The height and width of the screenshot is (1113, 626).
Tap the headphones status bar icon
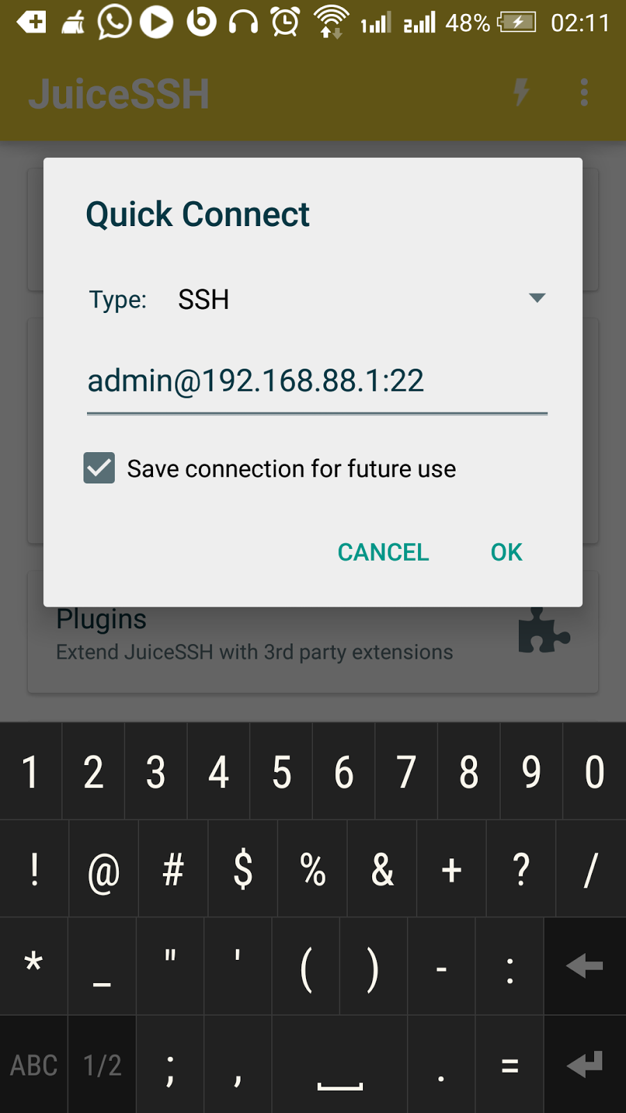243,22
